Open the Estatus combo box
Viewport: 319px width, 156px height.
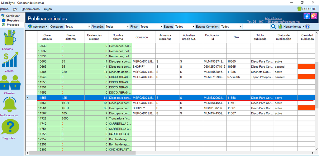click(185, 27)
